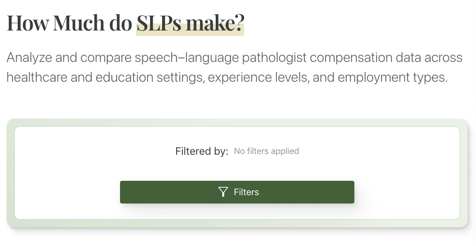Click the word Filters on the button
The height and width of the screenshot is (246, 476).
pos(246,192)
